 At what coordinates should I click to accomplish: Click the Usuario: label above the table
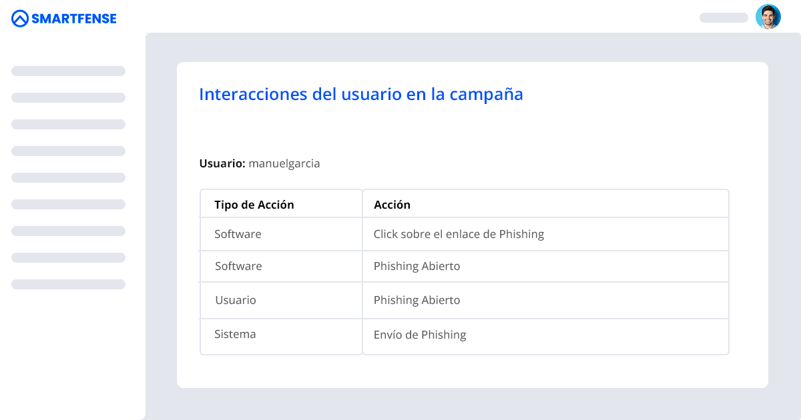[x=222, y=163]
